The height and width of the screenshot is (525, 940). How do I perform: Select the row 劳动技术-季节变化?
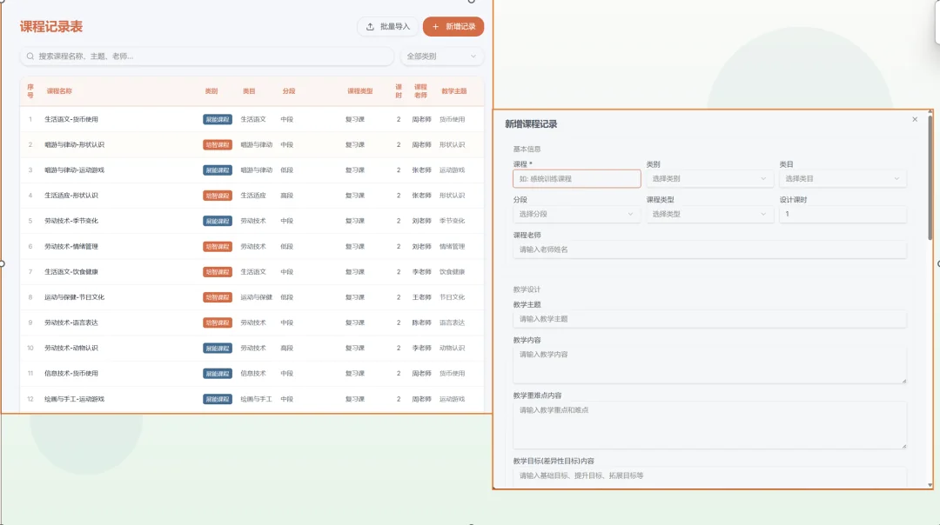(252, 221)
